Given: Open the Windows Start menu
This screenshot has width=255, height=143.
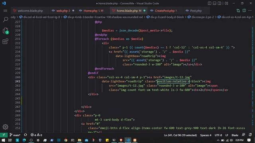Looking at the screenshot, I should coord(3,140).
